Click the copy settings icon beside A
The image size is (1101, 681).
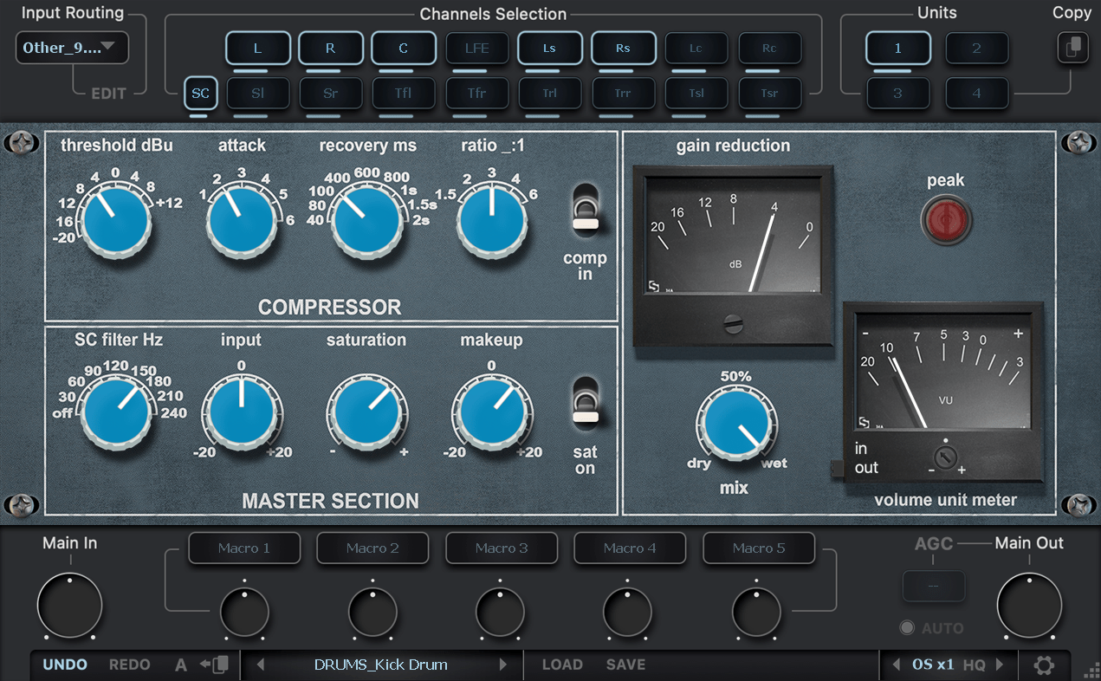click(219, 665)
